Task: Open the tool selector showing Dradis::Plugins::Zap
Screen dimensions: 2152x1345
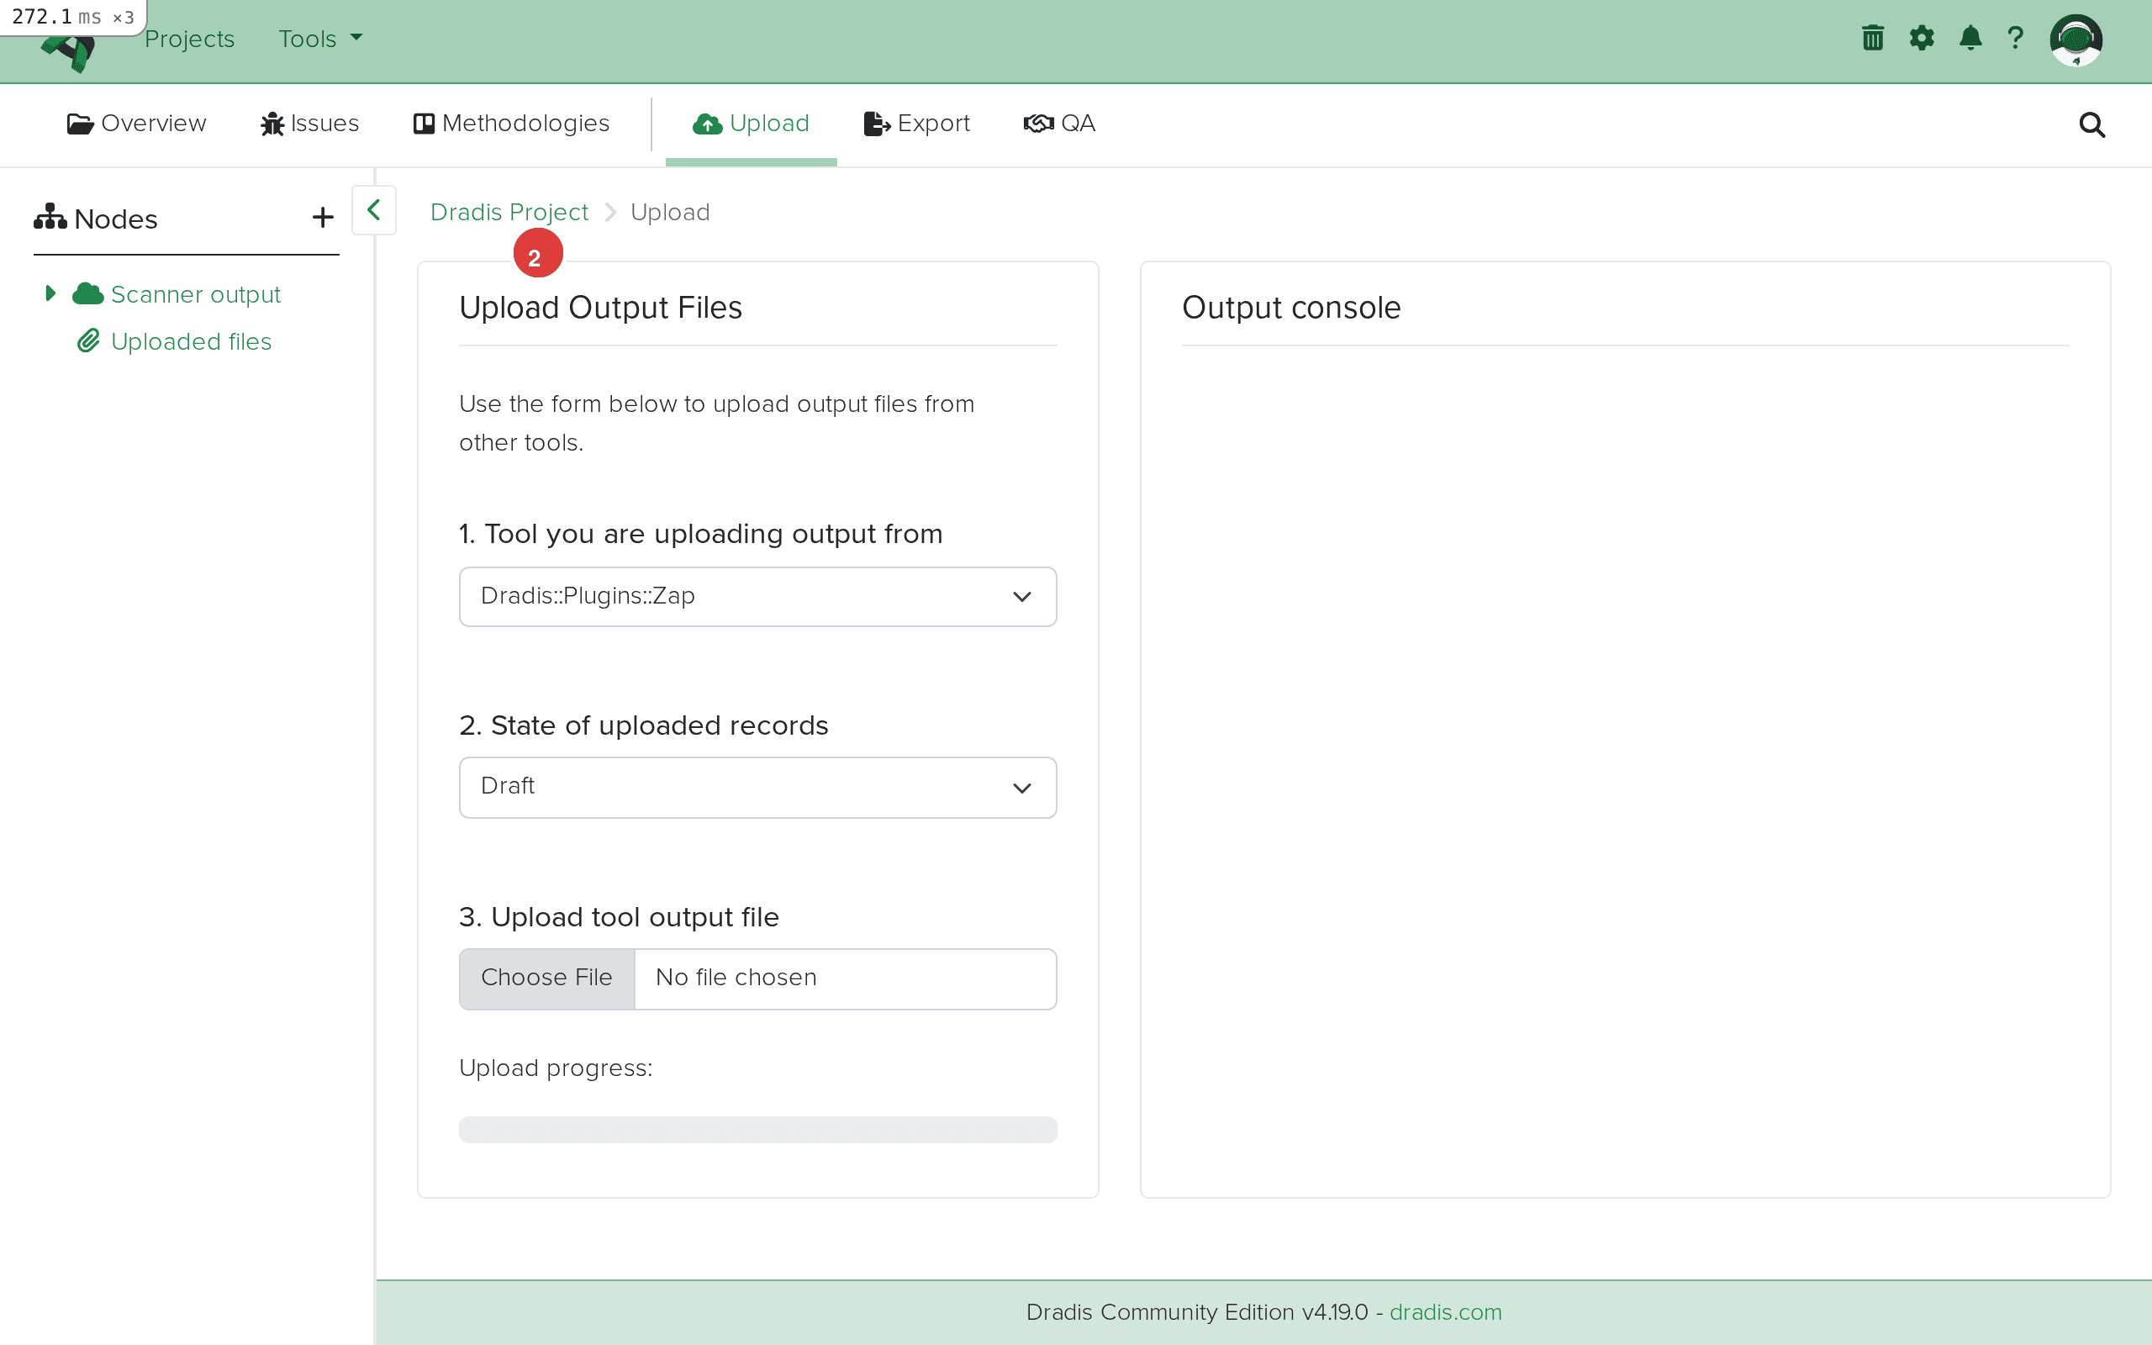Action: click(x=757, y=596)
